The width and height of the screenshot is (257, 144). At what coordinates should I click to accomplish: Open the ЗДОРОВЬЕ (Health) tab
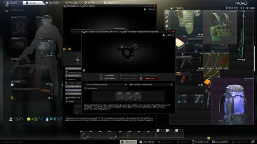pos(53,3)
